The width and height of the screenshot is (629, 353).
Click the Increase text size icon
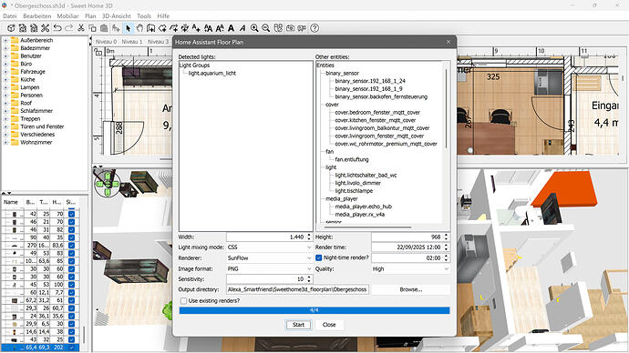(x=208, y=28)
